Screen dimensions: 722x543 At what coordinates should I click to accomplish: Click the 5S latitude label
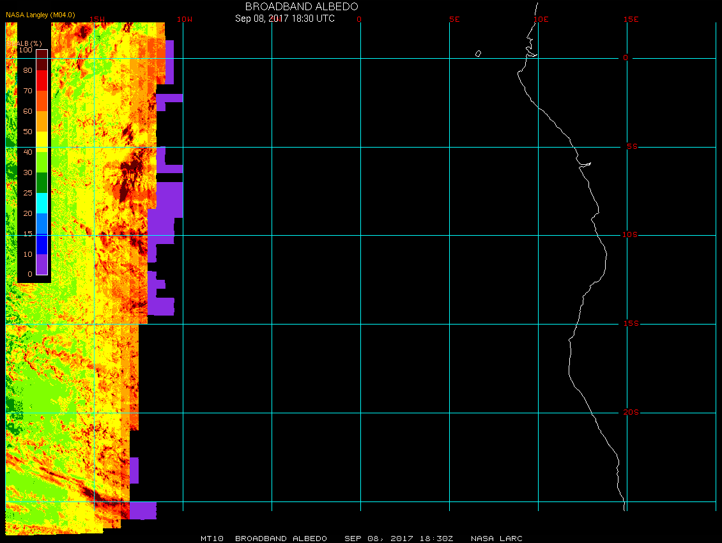tap(632, 146)
